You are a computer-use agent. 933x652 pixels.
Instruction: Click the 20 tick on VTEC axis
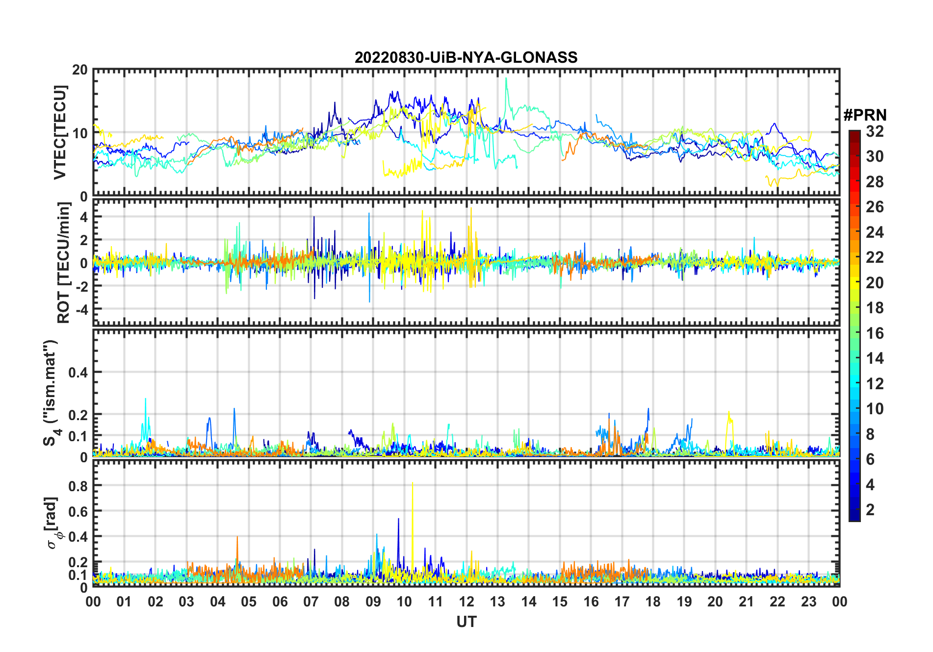[79, 70]
